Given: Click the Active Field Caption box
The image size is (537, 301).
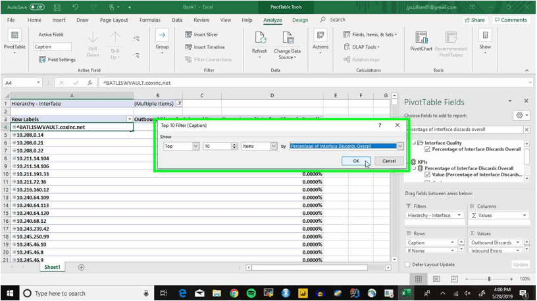Looking at the screenshot, I should pyautogui.click(x=53, y=47).
